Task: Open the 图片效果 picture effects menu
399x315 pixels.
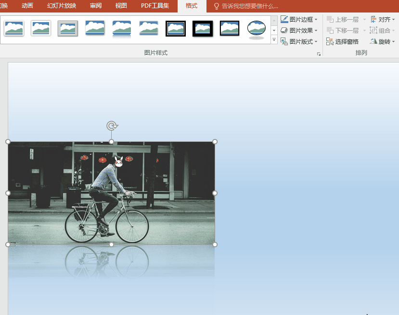Action: point(299,30)
